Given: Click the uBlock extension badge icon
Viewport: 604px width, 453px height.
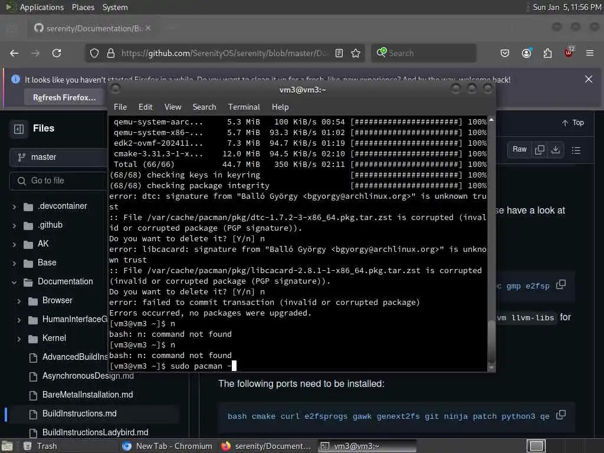Looking at the screenshot, I should coord(569,52).
